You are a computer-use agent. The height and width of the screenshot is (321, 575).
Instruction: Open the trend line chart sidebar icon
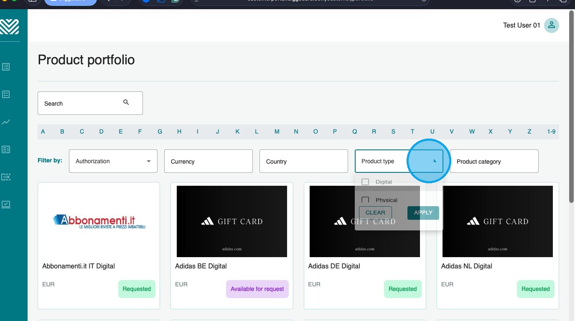6,122
